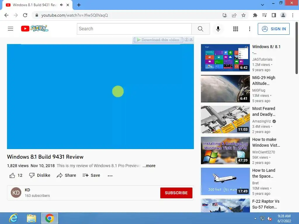Click Download this video button
The height and width of the screenshot is (224, 299).
[x=158, y=40]
